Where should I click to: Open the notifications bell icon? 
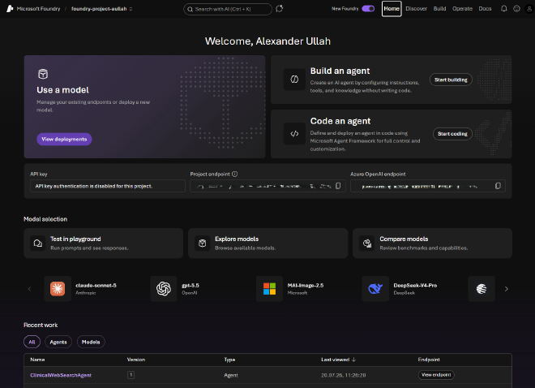tap(503, 9)
